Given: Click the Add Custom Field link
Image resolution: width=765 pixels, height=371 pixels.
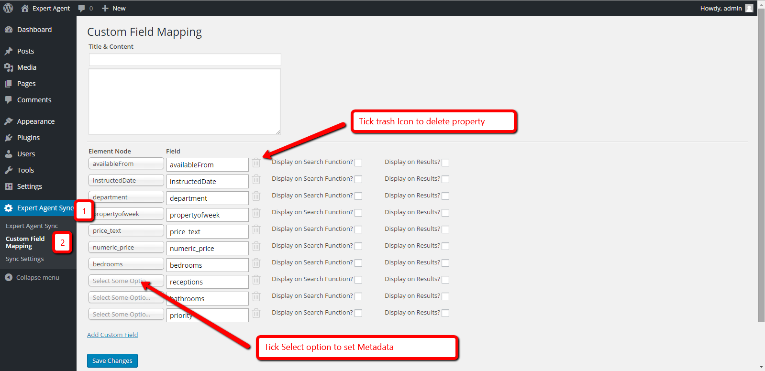Looking at the screenshot, I should click(x=112, y=335).
